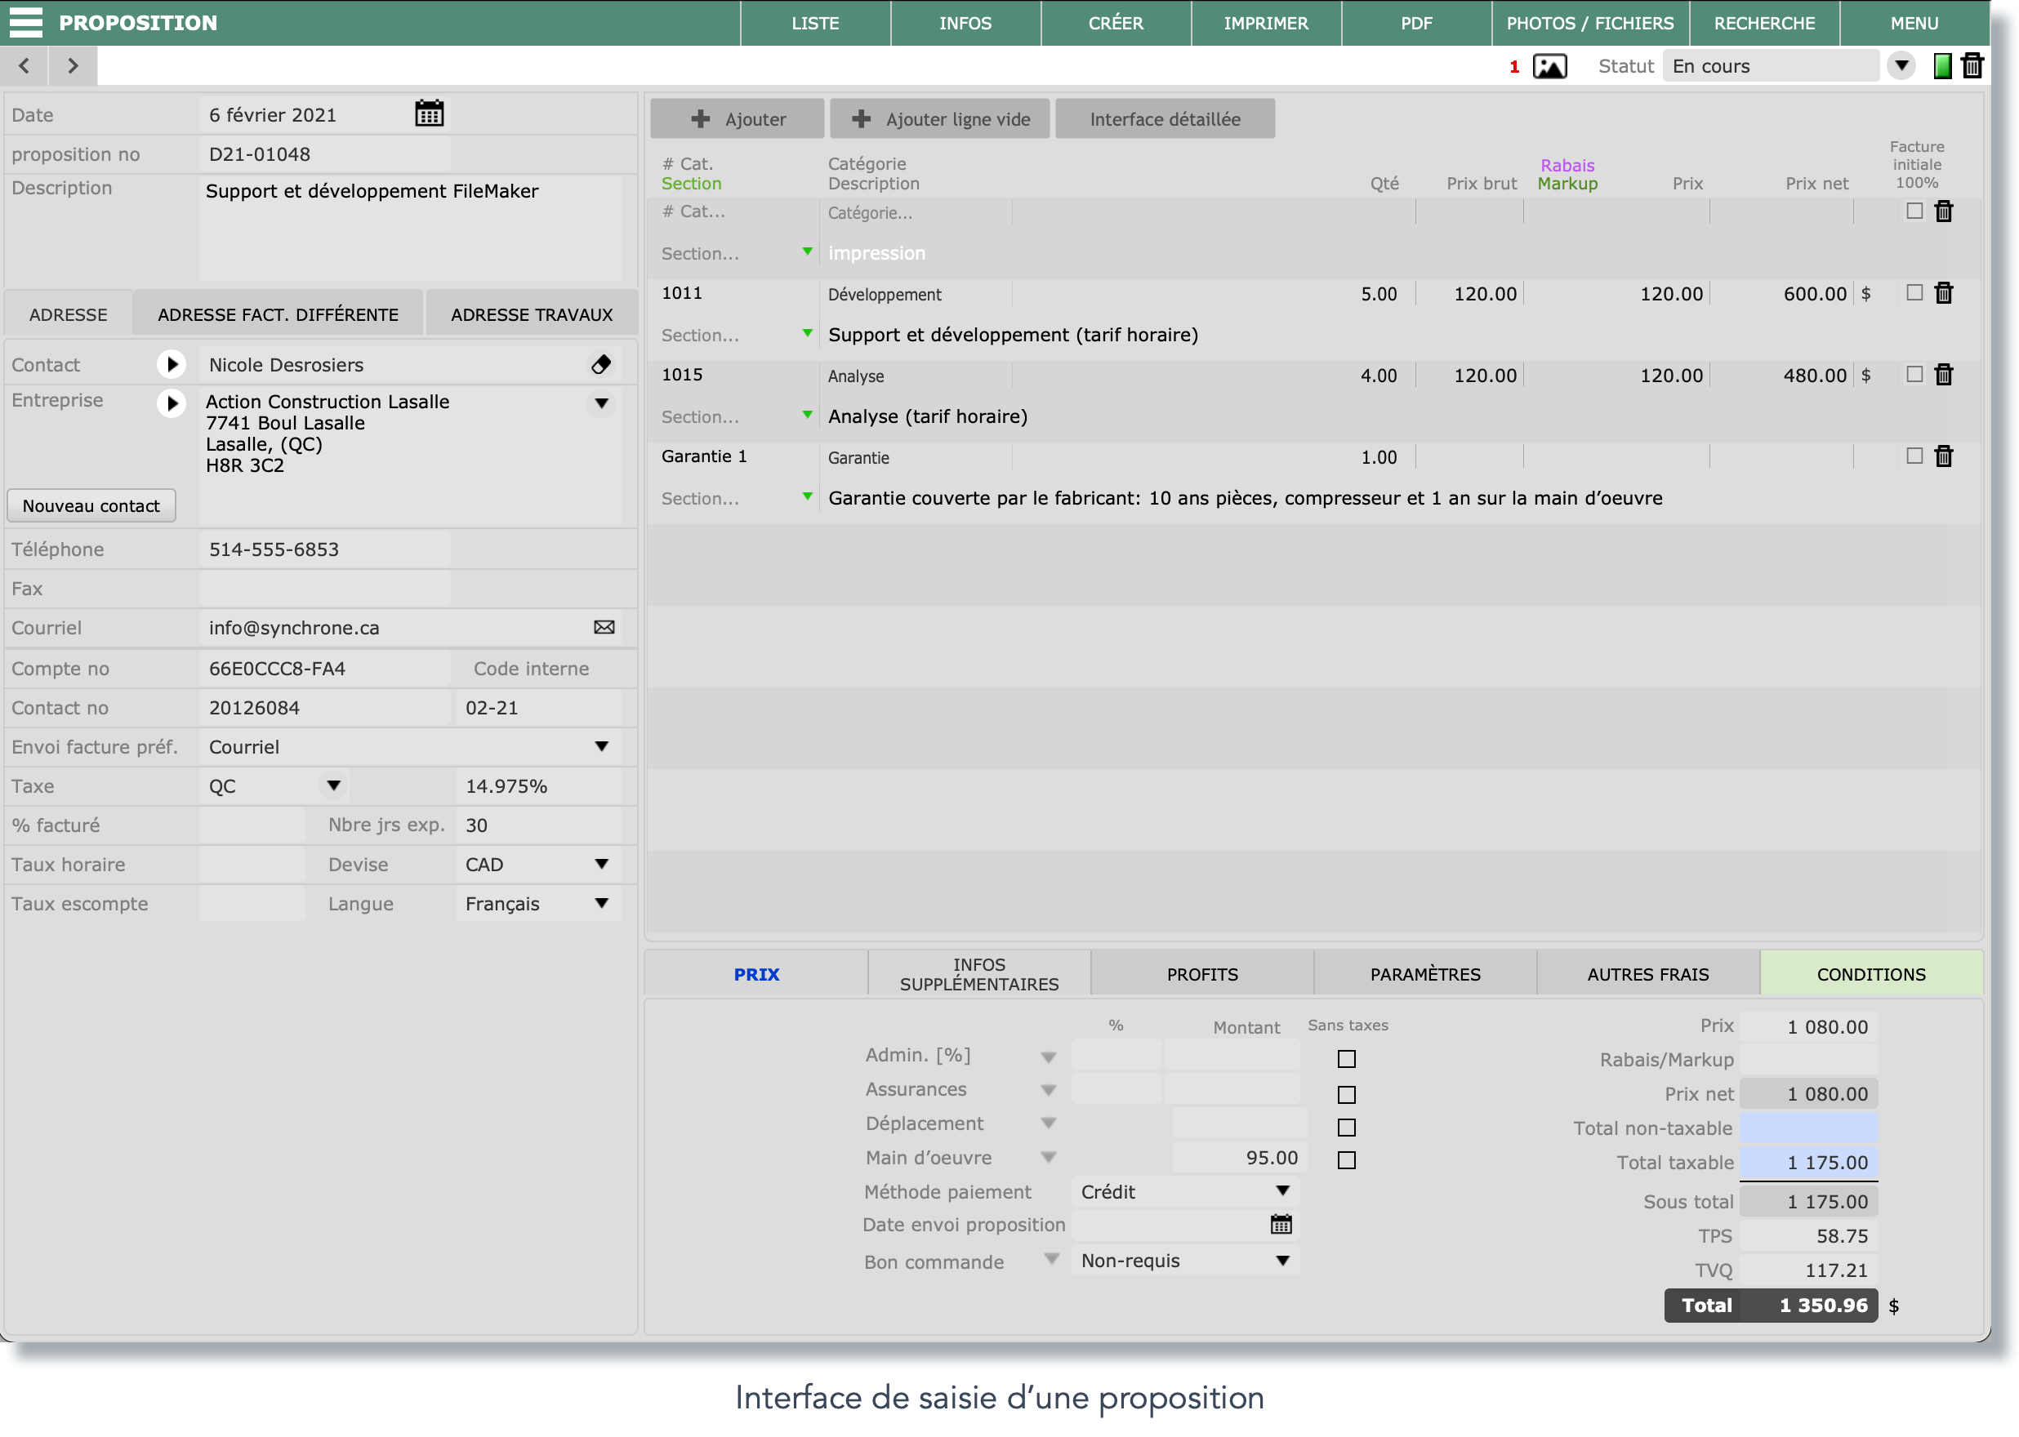Click Main d'oeuvre amount 95.00
2019x1437 pixels.
(1240, 1158)
